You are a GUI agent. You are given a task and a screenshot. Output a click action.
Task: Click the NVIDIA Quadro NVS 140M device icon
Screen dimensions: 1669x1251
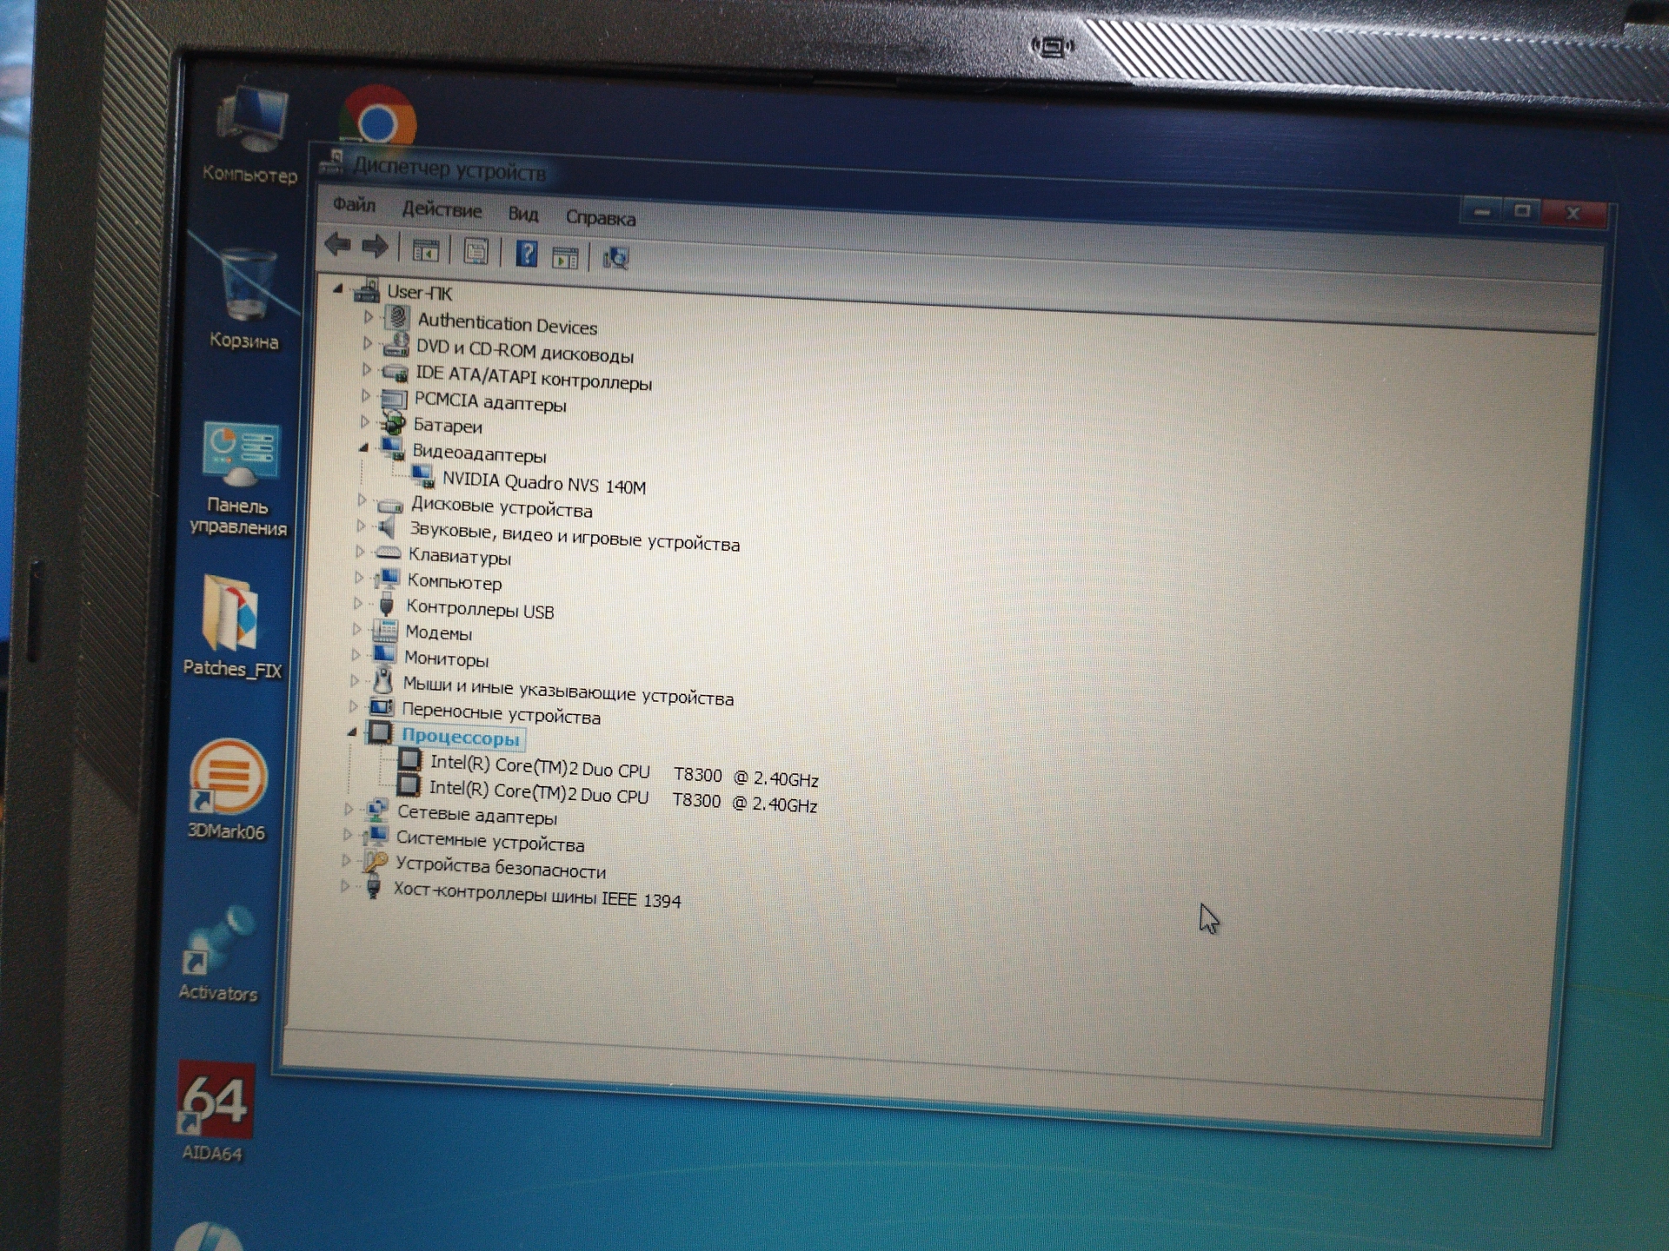click(423, 476)
